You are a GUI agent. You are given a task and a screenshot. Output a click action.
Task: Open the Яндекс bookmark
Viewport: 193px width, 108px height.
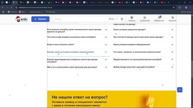tap(22, 12)
